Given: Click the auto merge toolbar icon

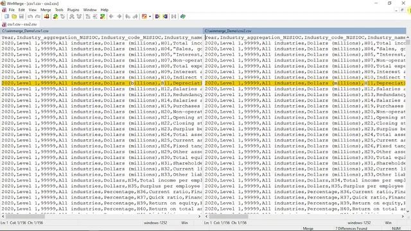Looking at the screenshot, I should click(174, 17).
